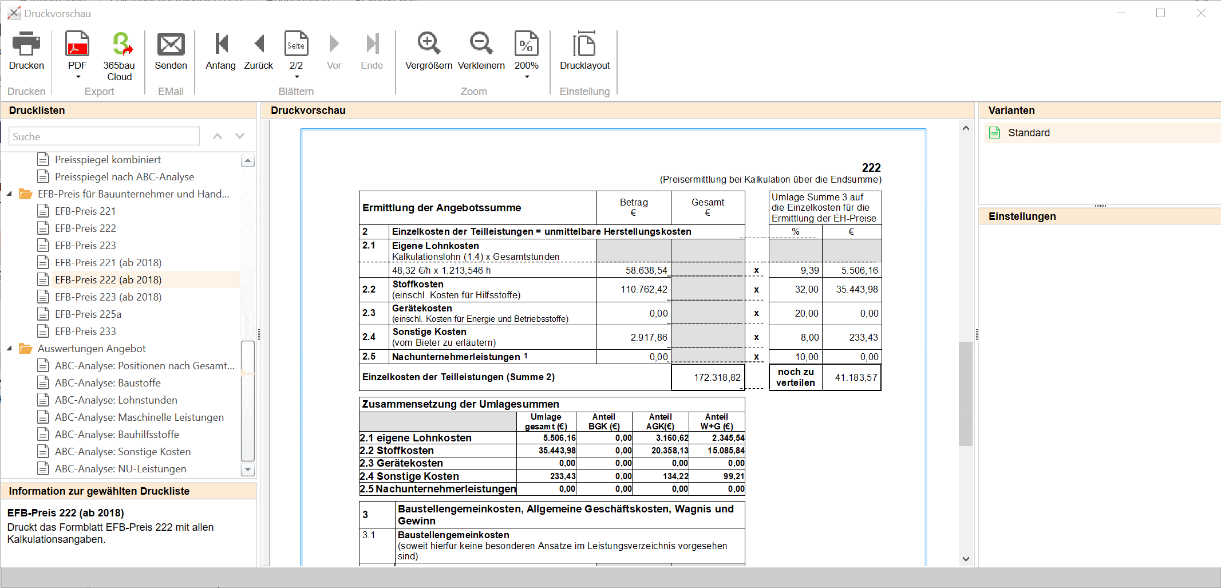The height and width of the screenshot is (588, 1221).
Task: Upload to 365bau Cloud
Action: coord(120,45)
